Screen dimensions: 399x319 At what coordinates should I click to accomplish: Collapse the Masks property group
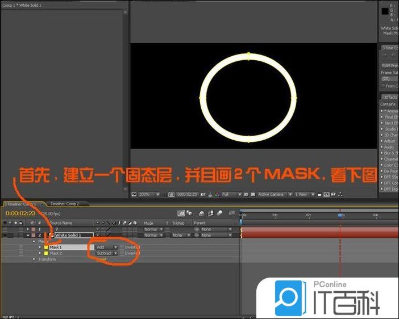34,241
